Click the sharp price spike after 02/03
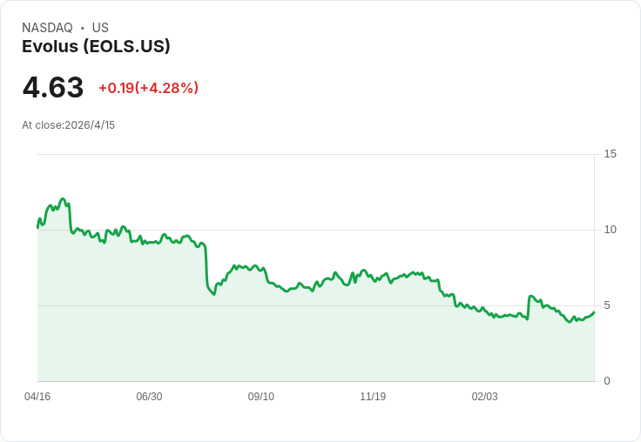The image size is (641, 442). point(530,297)
